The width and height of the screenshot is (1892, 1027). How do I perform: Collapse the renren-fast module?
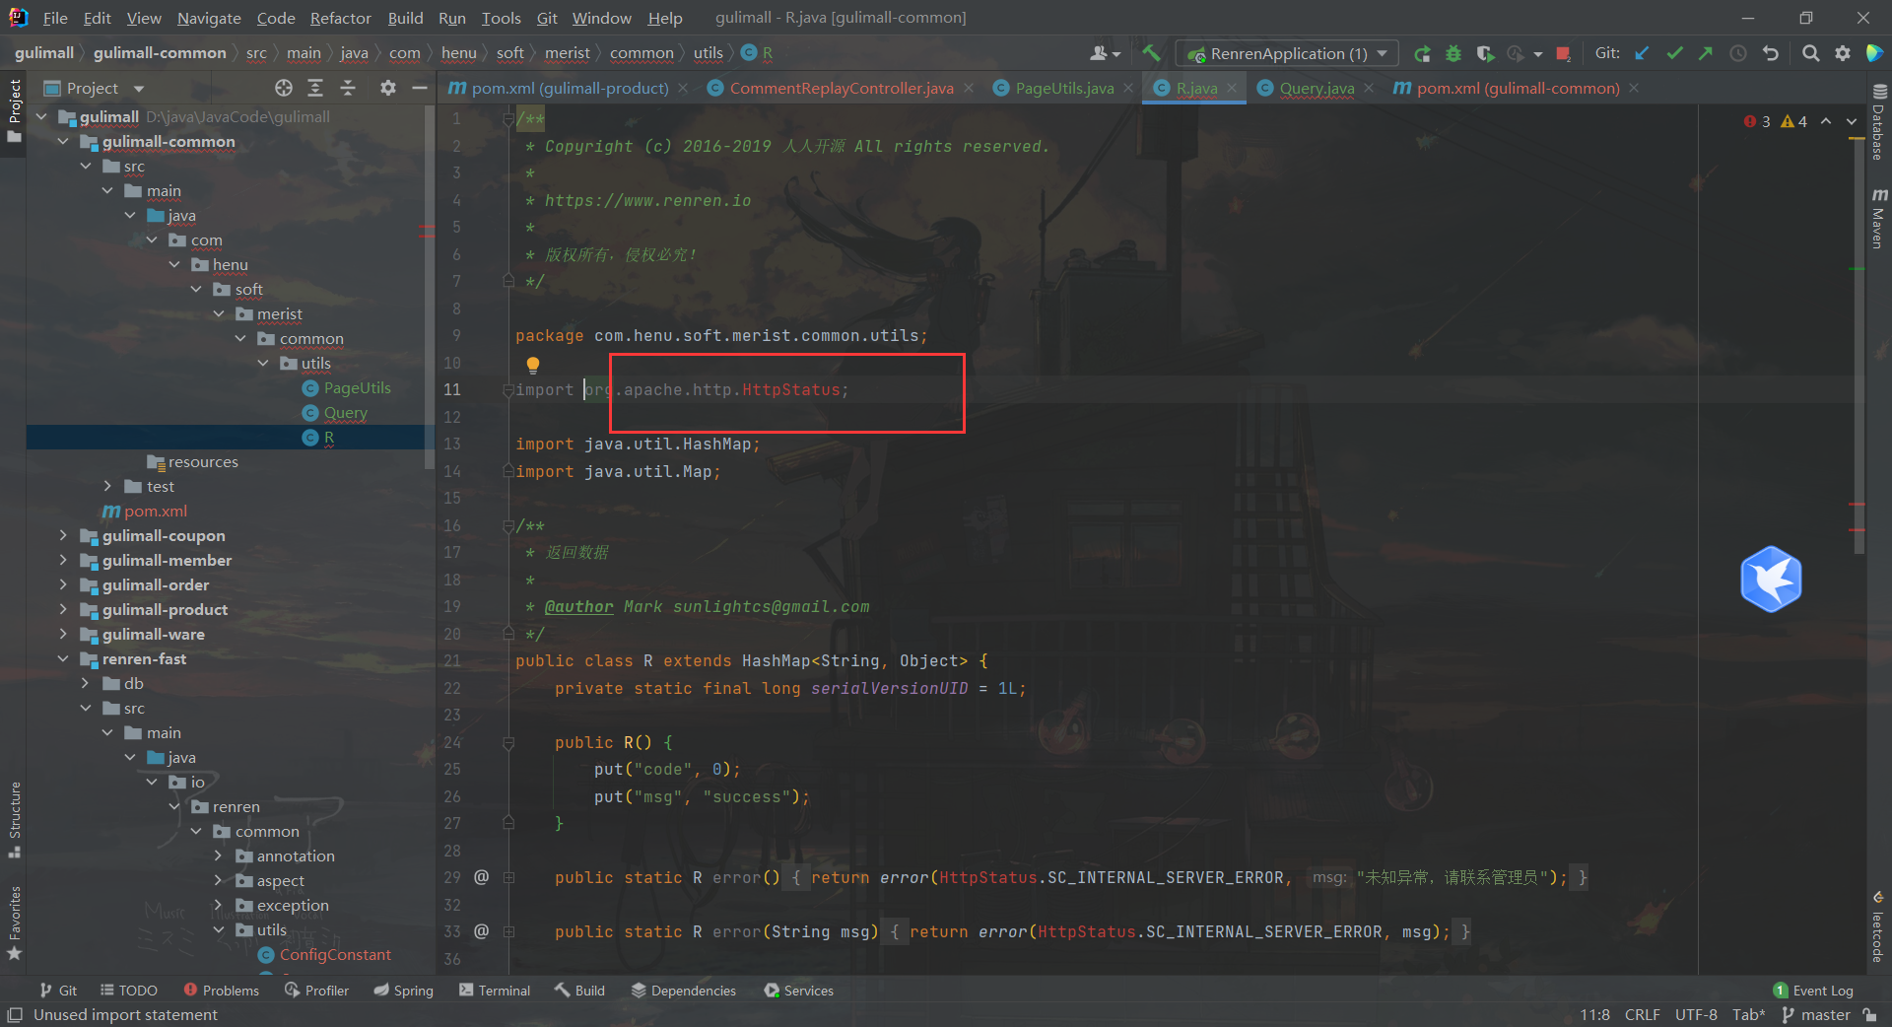point(64,658)
